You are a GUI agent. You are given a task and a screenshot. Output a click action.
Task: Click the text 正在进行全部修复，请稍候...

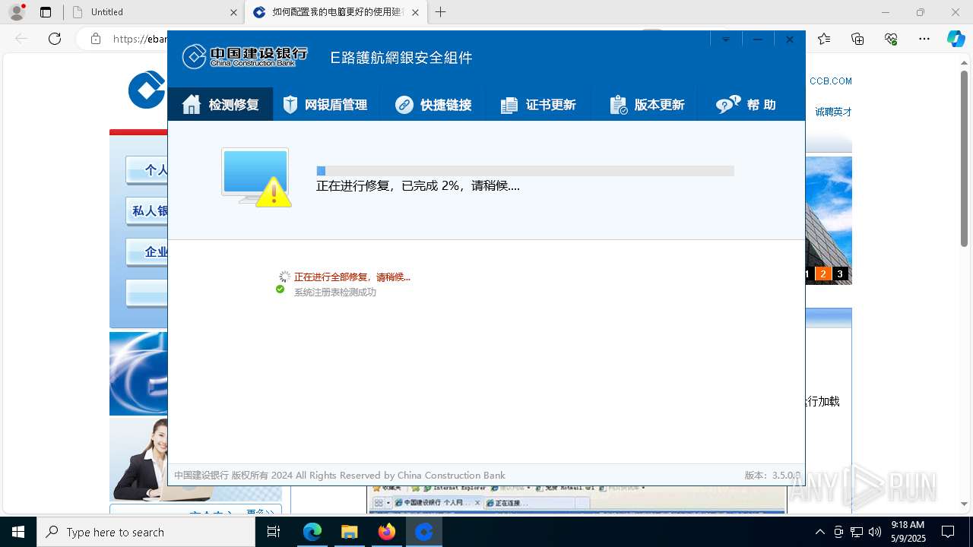352,277
